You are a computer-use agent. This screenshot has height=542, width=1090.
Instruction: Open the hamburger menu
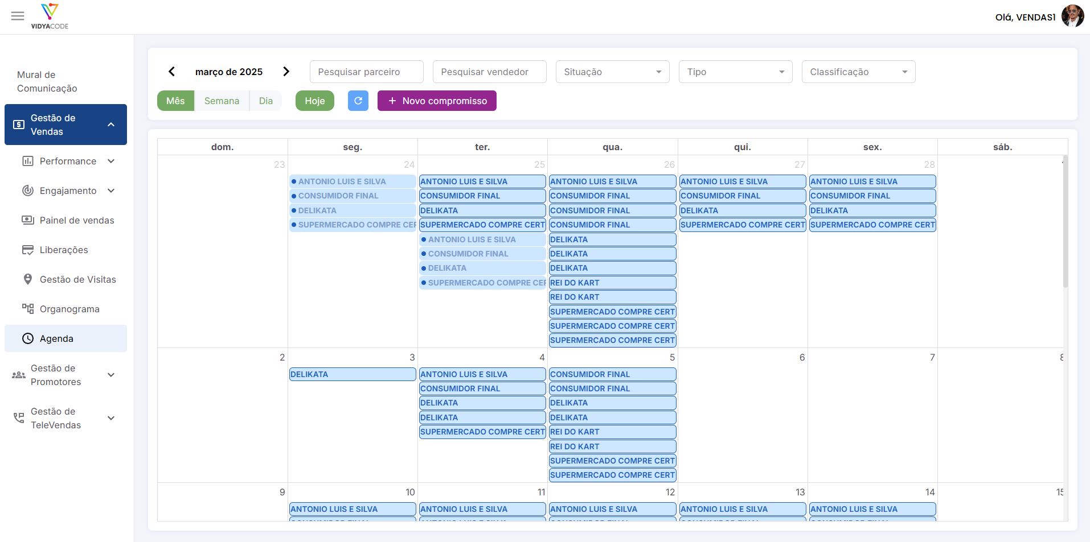click(x=18, y=16)
